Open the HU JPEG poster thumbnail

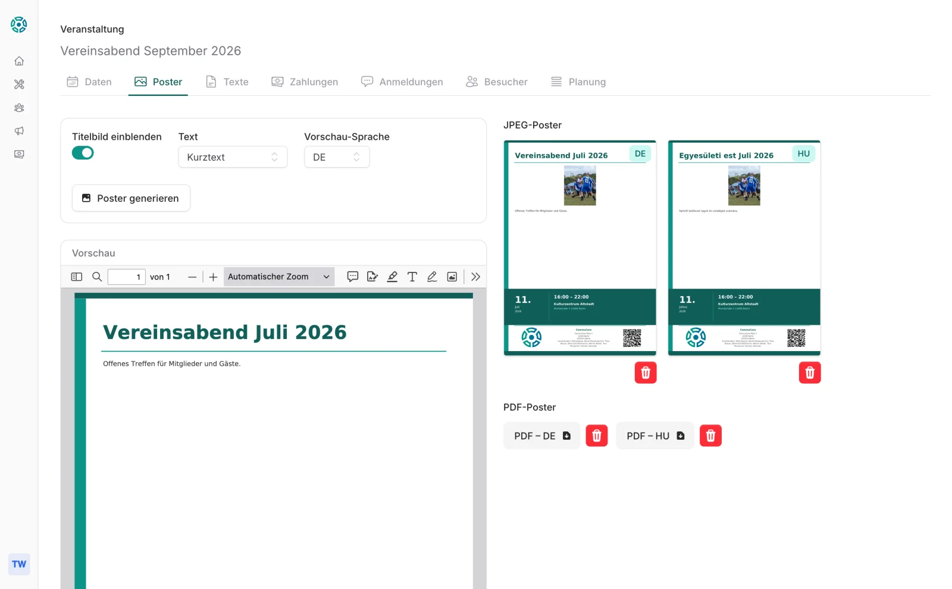744,248
